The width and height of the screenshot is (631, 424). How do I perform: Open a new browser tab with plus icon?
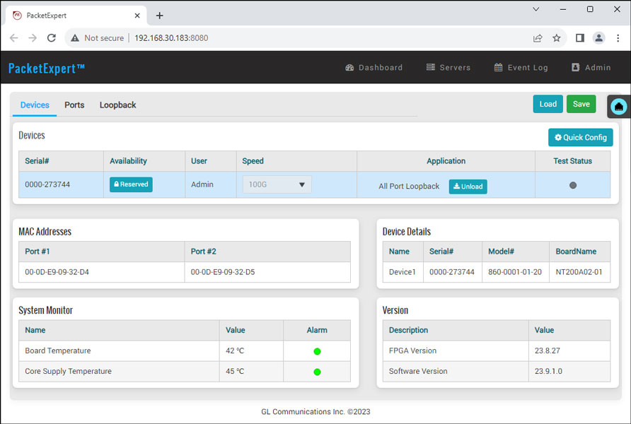pos(160,16)
